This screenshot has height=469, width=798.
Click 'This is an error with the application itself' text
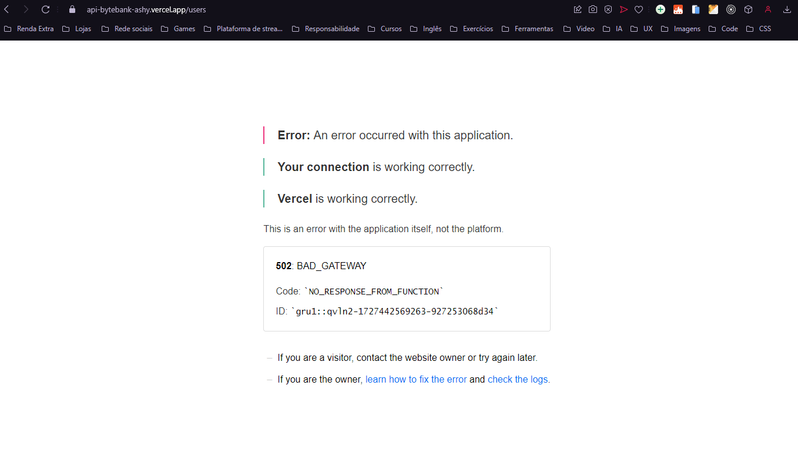383,229
